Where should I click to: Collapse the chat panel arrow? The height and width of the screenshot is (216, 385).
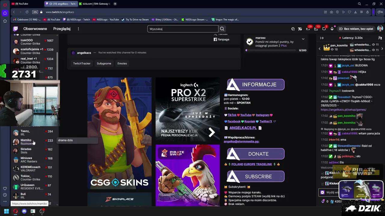click(322, 38)
